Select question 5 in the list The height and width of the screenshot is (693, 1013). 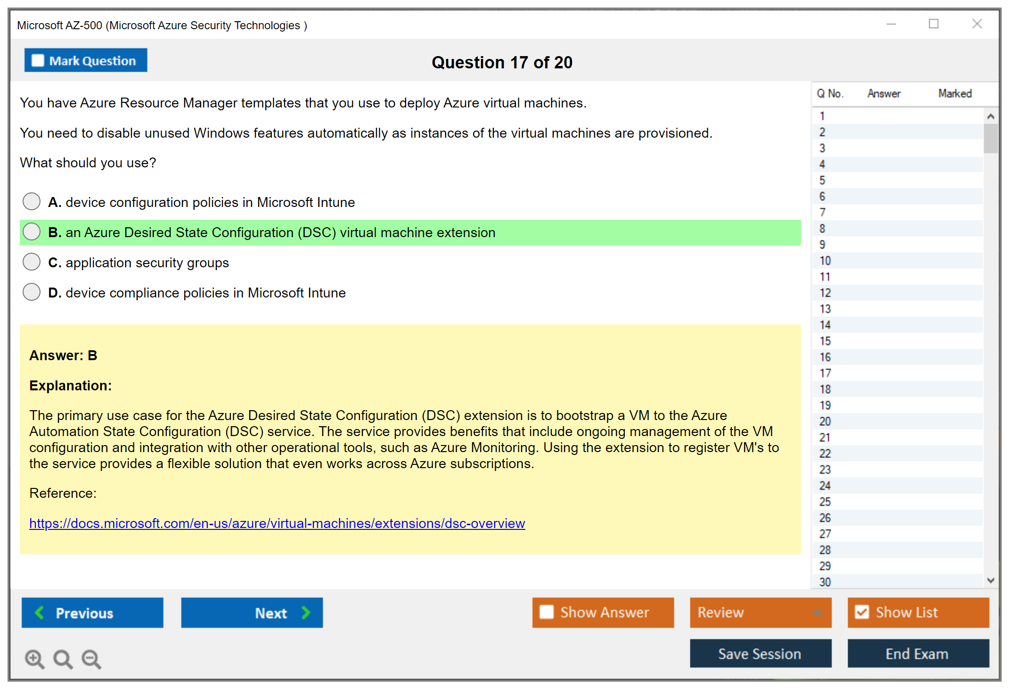[822, 181]
